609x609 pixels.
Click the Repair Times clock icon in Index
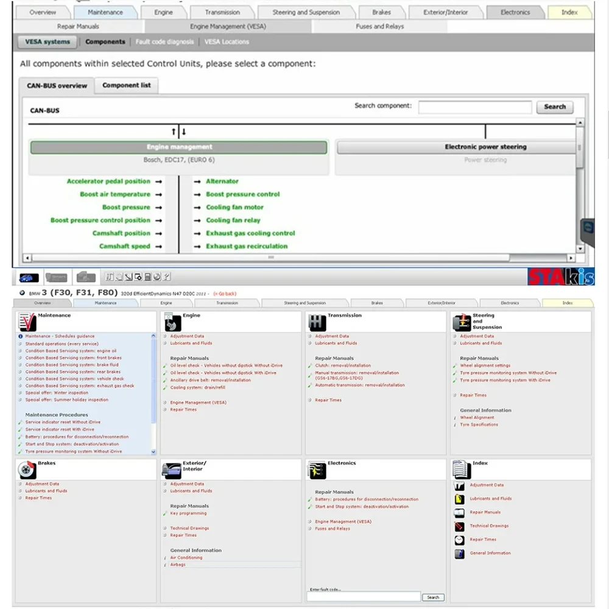(459, 540)
